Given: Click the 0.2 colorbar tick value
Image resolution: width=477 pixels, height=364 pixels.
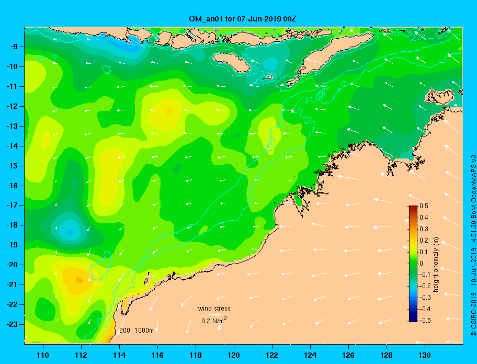Looking at the screenshot, I should click(x=424, y=241).
